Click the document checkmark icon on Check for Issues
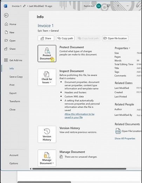The width and height of the screenshot is (142, 183). tap(46, 74)
